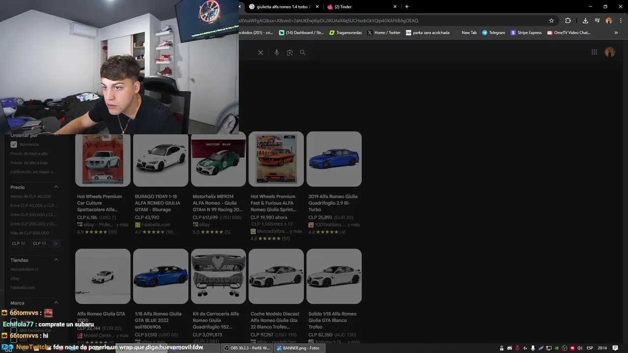Open Solido 1/18 Giulia GTA Blanco title
The height and width of the screenshot is (353, 628).
[333, 320]
